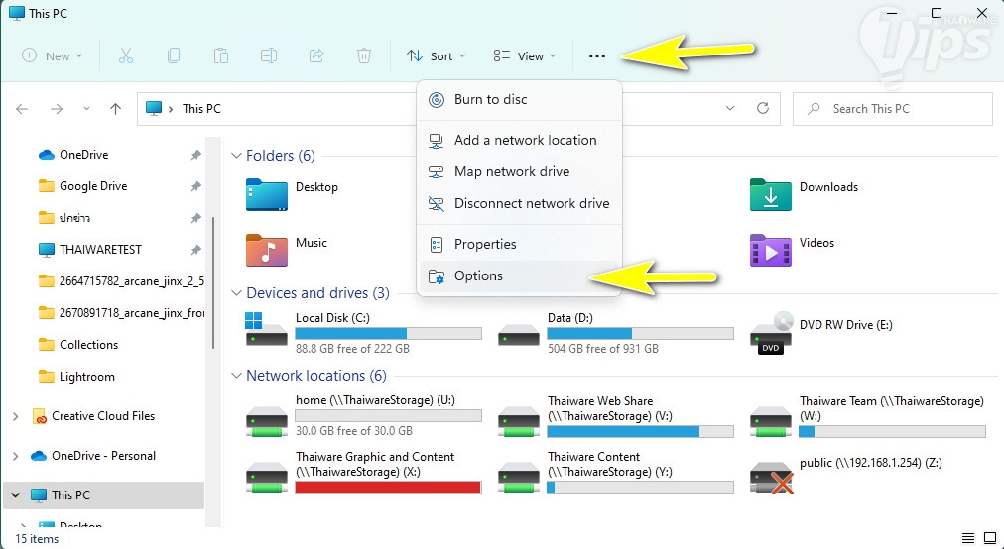Viewport: 1004px width, 549px height.
Task: Collapse the This PC tree node
Action: (15, 495)
